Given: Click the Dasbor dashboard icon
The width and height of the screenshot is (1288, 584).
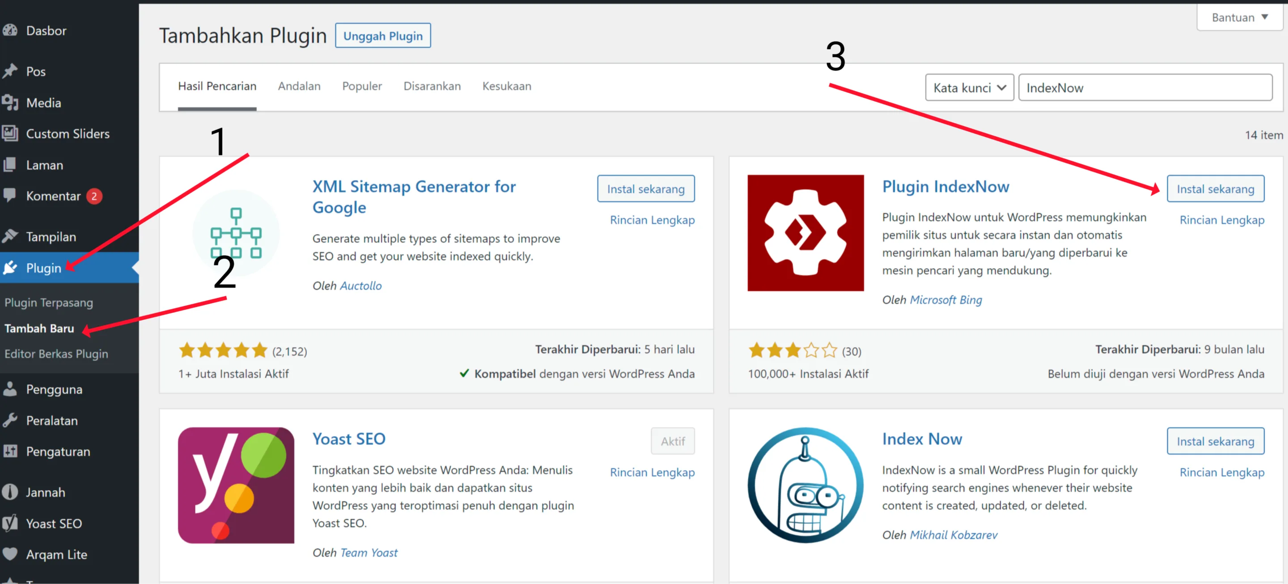Looking at the screenshot, I should [10, 30].
